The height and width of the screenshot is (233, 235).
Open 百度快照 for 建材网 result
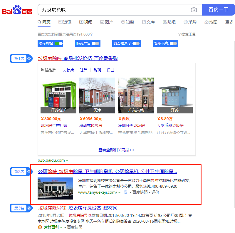click(75, 227)
